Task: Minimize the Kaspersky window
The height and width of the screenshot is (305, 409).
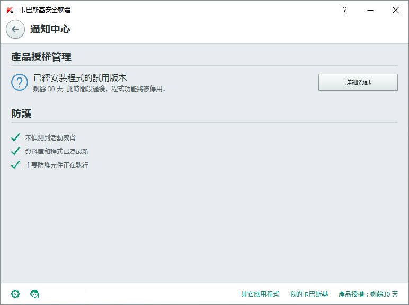Action: pyautogui.click(x=370, y=10)
